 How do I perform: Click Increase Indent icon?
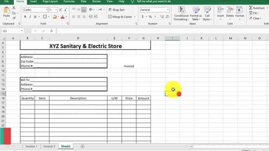[x=96, y=17]
